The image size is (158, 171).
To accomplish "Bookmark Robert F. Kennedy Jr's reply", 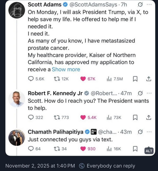I will 135,117.
